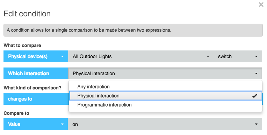Click the caret arrow in All Outdoor Lights field
The height and width of the screenshot is (135, 267).
208,56
